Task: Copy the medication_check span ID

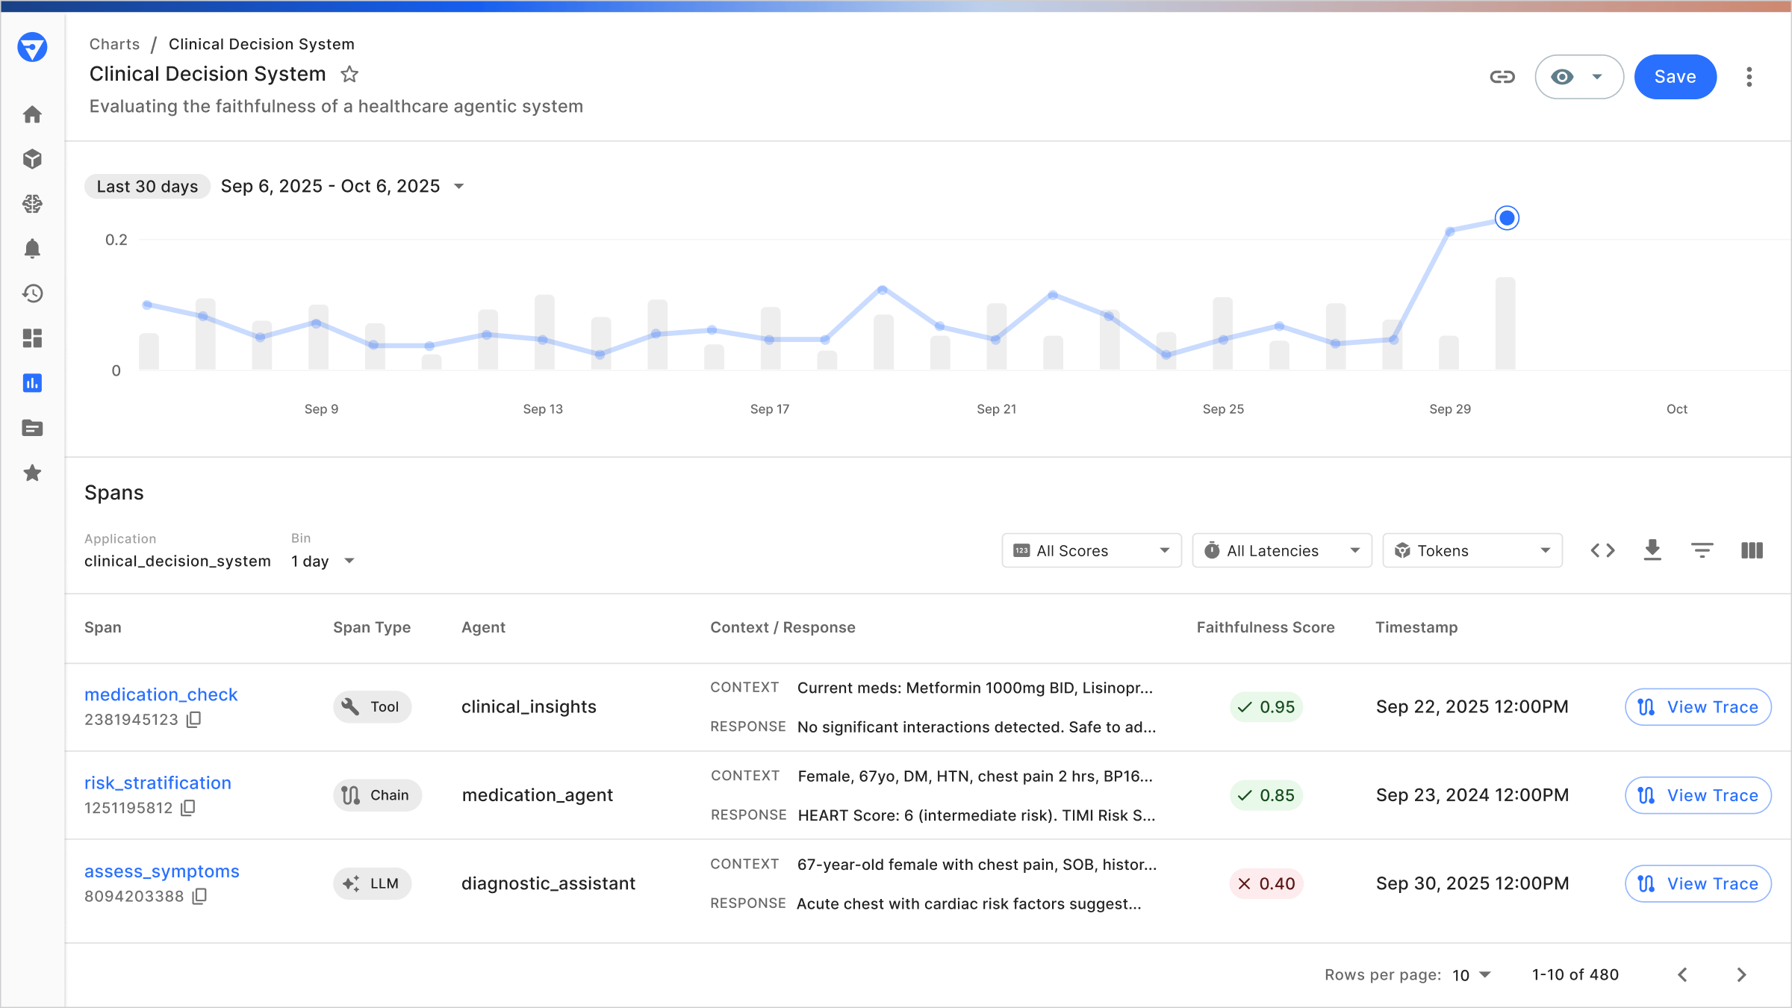Action: coord(194,720)
